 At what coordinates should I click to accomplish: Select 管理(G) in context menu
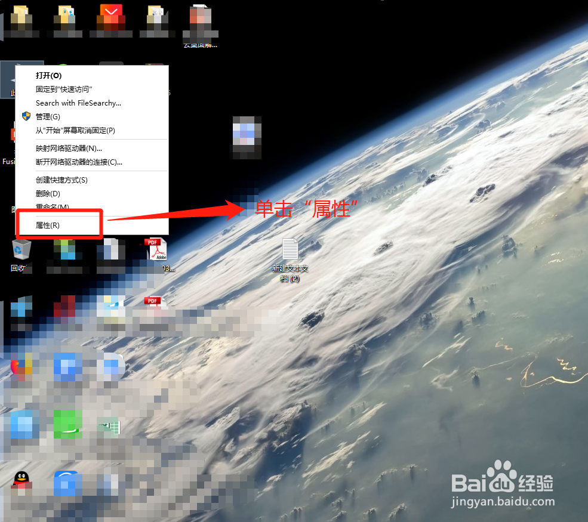pos(92,116)
